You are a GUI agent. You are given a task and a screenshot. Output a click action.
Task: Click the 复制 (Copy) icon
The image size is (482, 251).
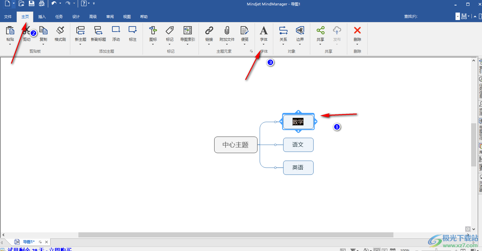[43, 31]
